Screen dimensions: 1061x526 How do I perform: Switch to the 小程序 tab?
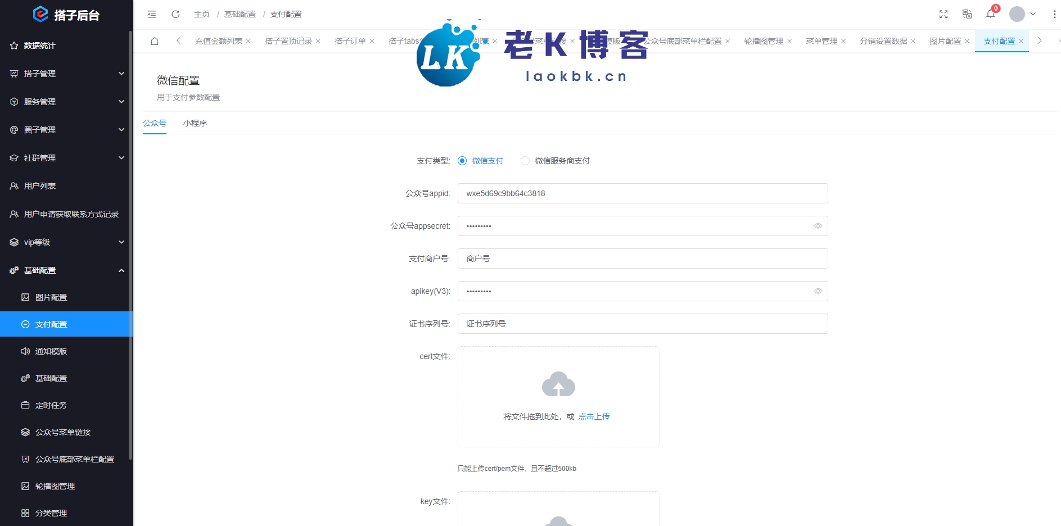195,123
